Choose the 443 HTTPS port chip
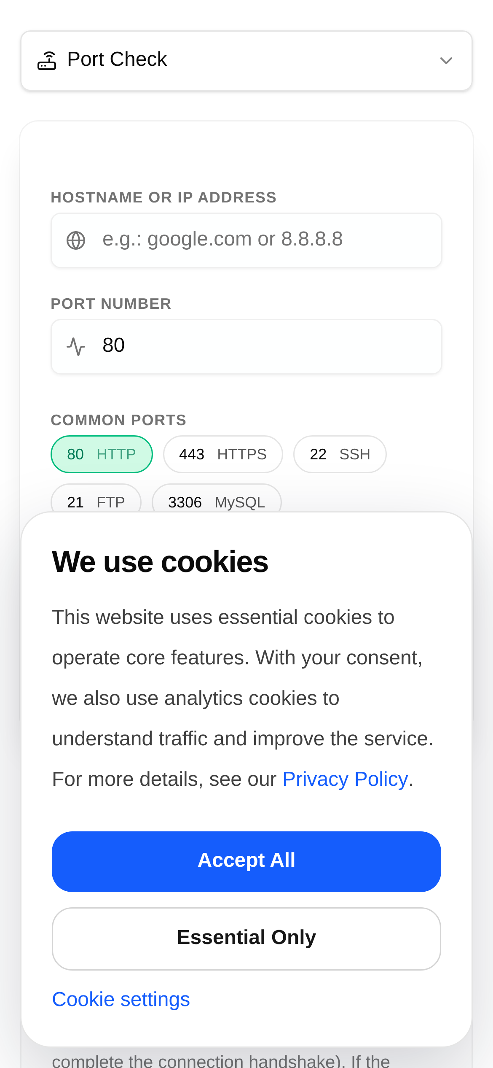 (223, 454)
